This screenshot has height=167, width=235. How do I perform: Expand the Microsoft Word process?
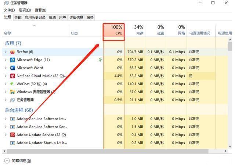coord(6,68)
